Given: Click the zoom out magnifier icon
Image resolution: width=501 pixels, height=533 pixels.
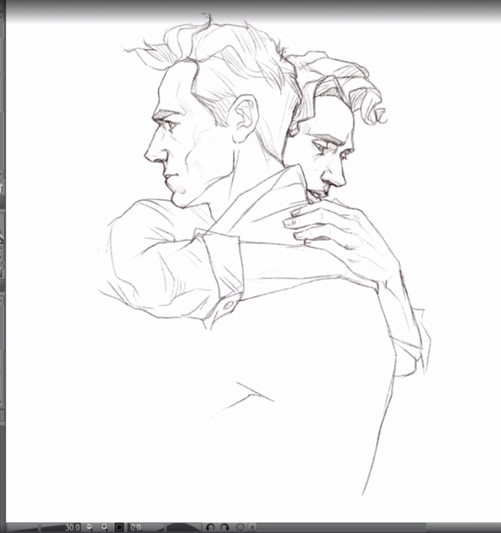Looking at the screenshot, I should pyautogui.click(x=90, y=527).
